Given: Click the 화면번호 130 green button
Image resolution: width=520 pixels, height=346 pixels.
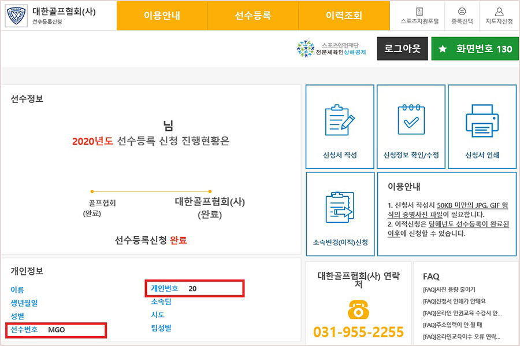Looking at the screenshot, I should [x=475, y=49].
